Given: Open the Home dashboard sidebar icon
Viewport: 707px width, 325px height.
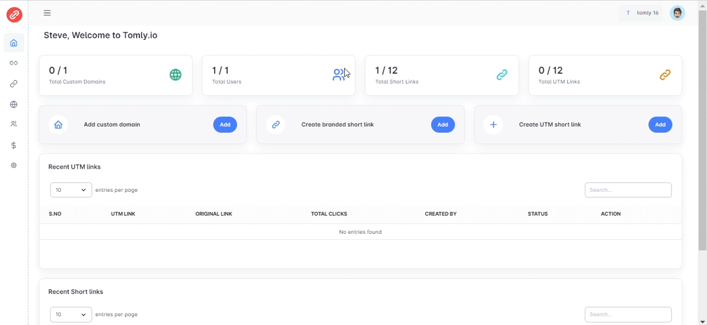Looking at the screenshot, I should point(14,43).
